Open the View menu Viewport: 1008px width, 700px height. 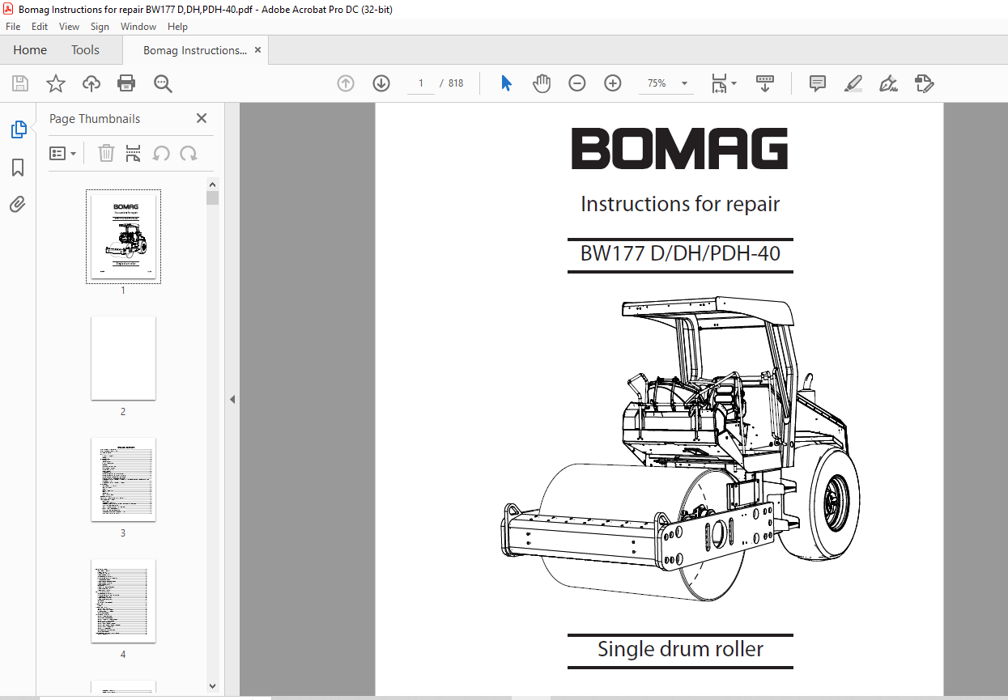[70, 27]
